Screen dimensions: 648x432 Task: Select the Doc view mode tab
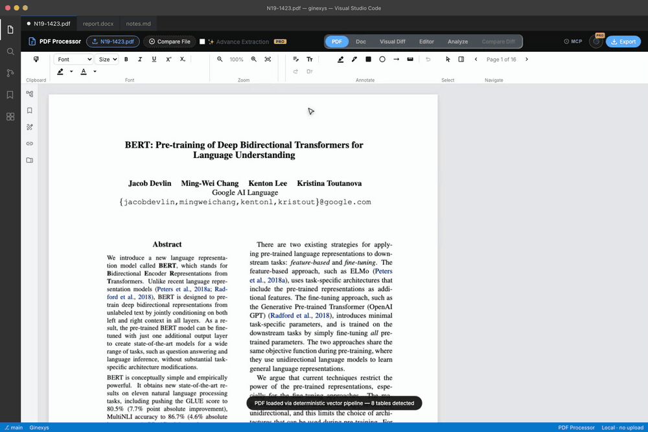pos(361,41)
